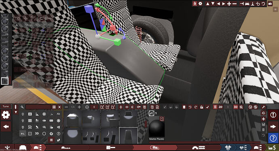Select the question mark misc category
This screenshot has width=279, height=151.
point(58,134)
